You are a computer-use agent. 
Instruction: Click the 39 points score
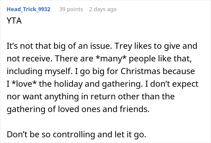coord(71,9)
